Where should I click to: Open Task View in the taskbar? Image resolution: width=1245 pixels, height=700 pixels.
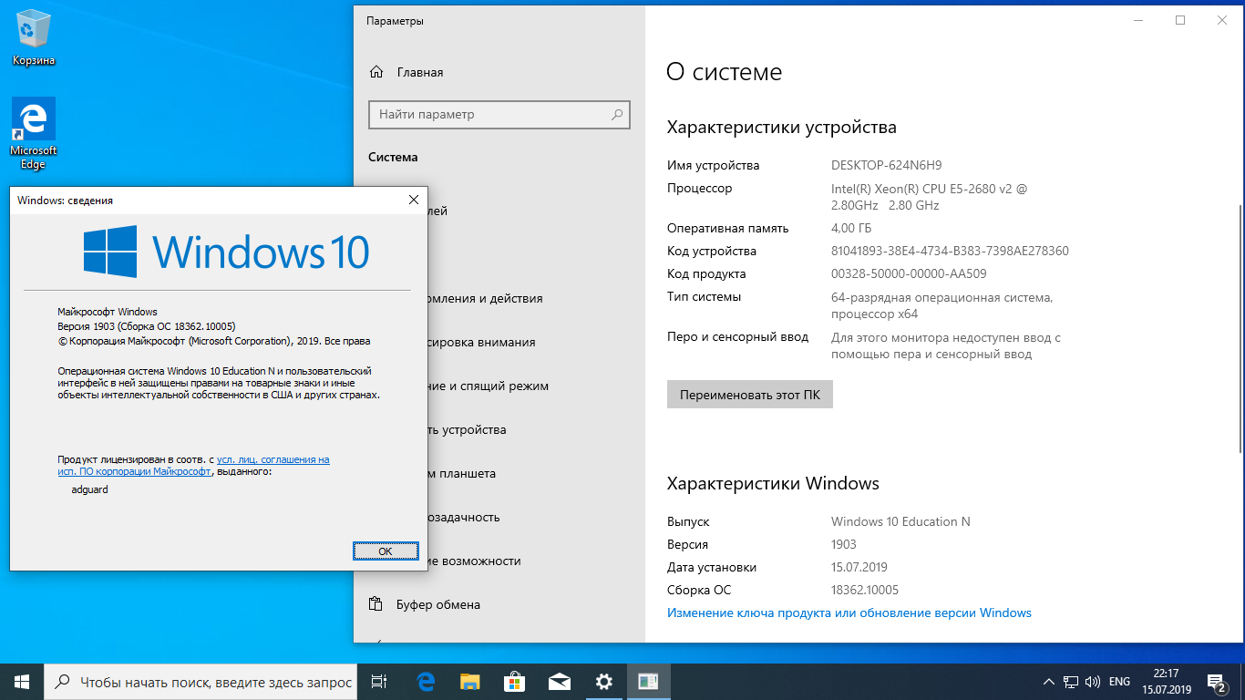tap(380, 681)
